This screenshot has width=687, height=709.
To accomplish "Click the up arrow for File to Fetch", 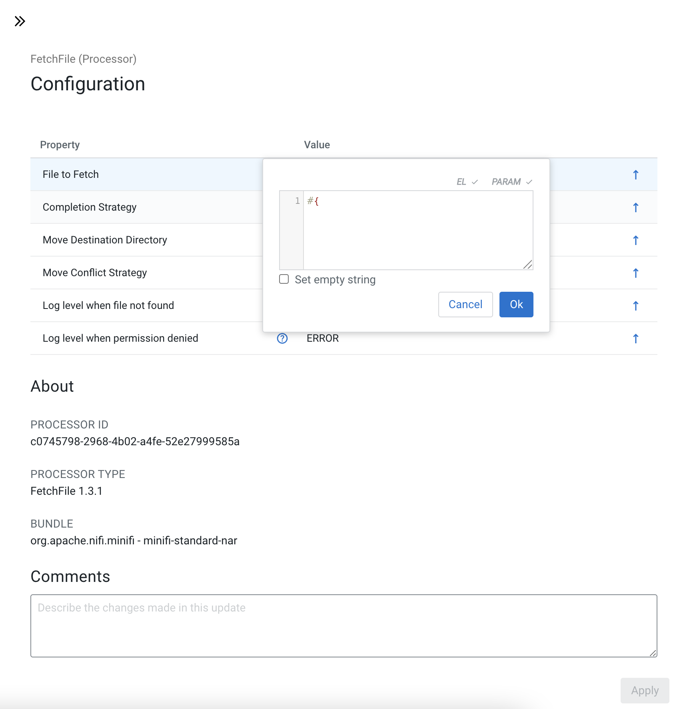I will point(635,175).
